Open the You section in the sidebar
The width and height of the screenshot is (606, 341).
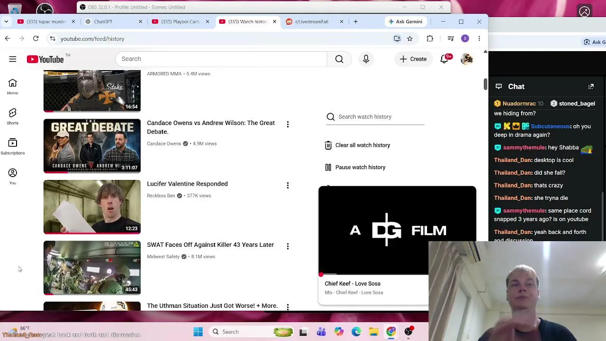point(13,176)
